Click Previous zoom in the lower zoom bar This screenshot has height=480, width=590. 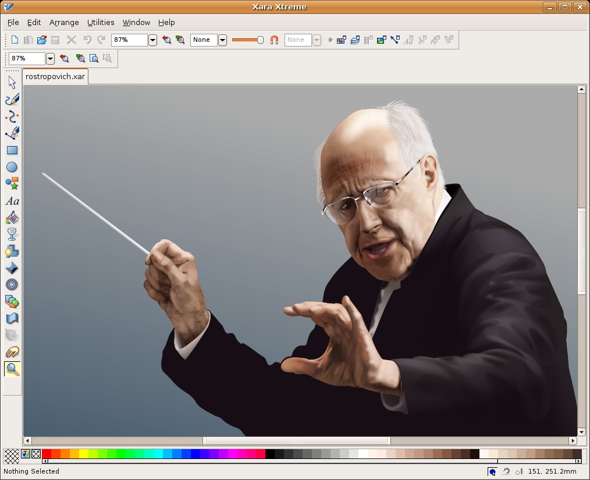click(65, 58)
